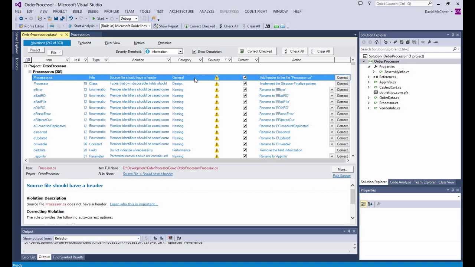Click the Alphabetical sort icon in Properties
475x267 pixels.
[370, 204]
